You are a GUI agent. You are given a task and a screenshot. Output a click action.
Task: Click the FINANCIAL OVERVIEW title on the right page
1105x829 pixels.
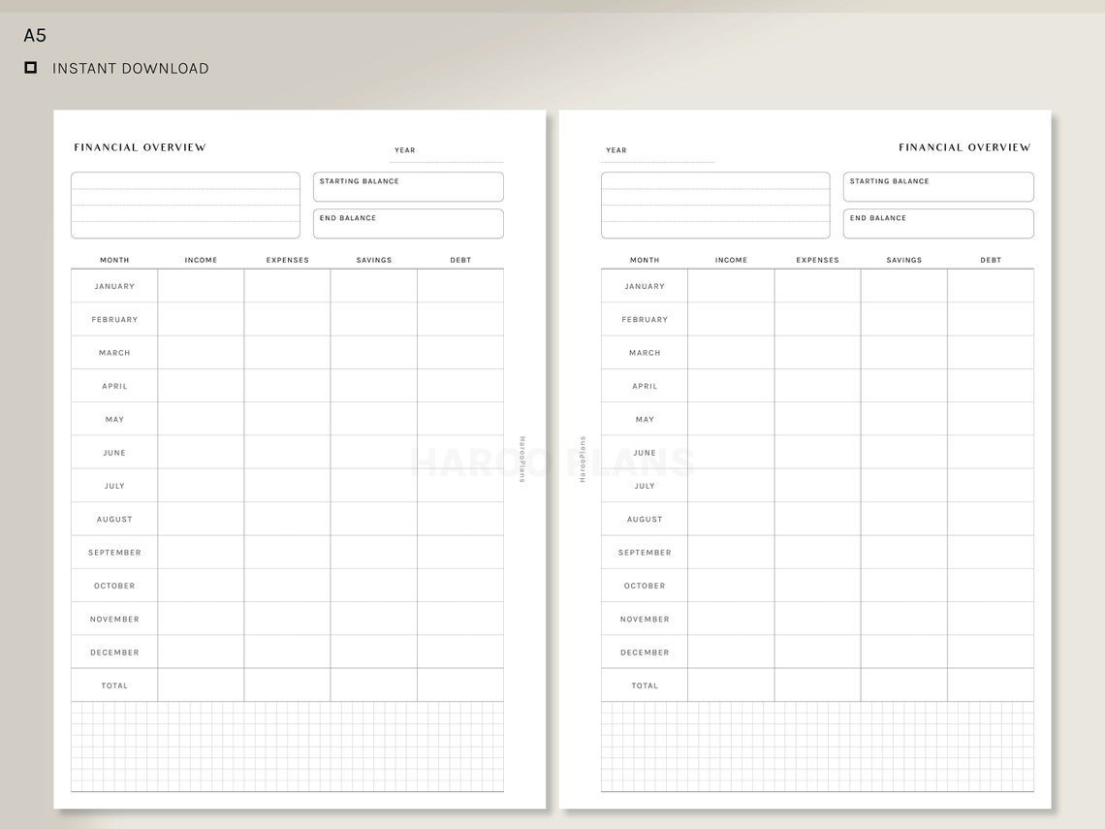coord(963,146)
